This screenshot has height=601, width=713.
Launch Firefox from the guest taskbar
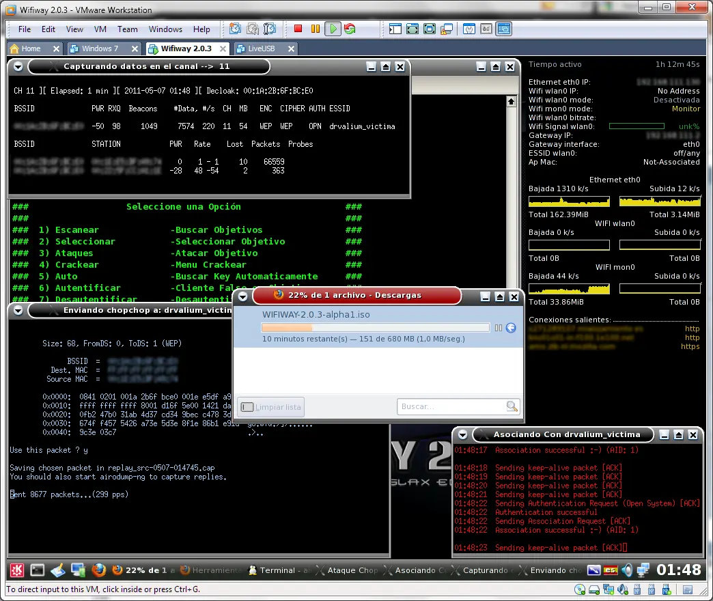click(98, 570)
